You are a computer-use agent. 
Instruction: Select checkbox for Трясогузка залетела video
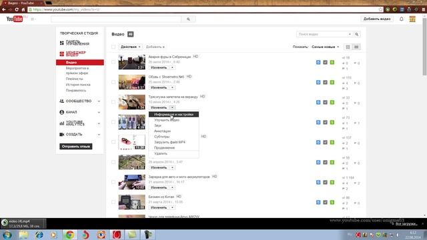[113, 102]
